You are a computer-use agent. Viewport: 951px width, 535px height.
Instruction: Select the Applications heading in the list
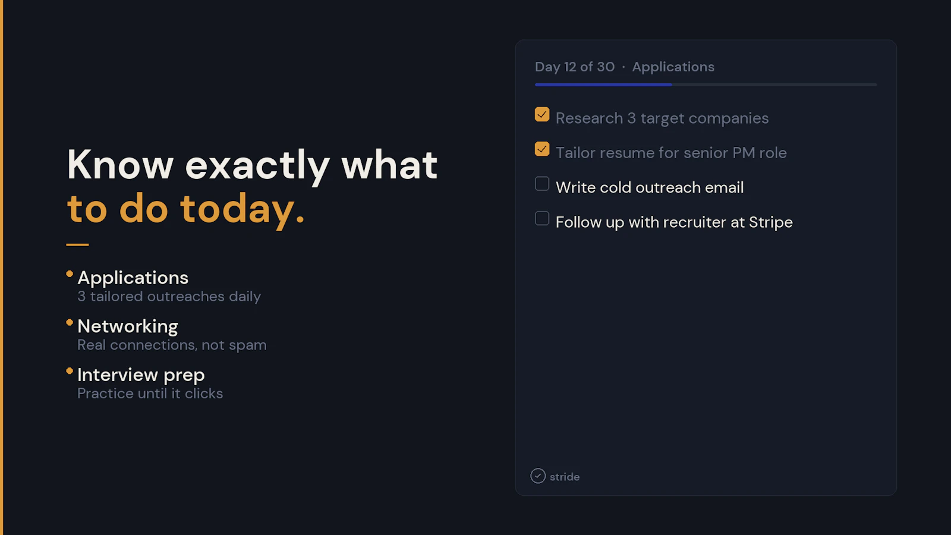(x=133, y=278)
